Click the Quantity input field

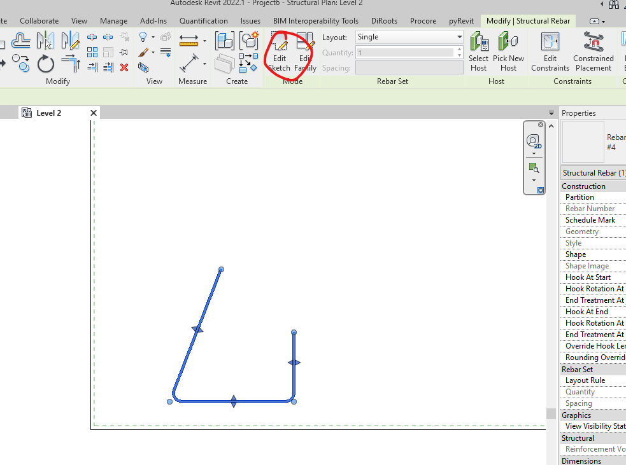click(x=406, y=52)
